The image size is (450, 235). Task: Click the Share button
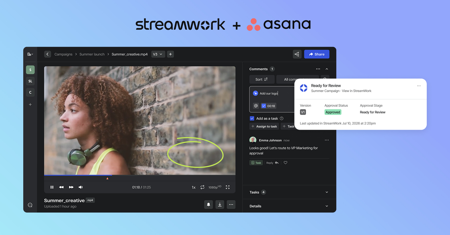coord(316,54)
